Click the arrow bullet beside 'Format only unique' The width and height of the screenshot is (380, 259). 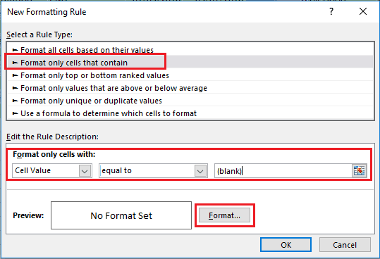[16, 101]
